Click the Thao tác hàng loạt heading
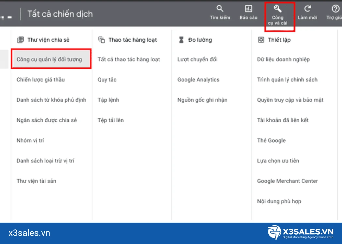The width and height of the screenshot is (342, 244). click(x=133, y=40)
